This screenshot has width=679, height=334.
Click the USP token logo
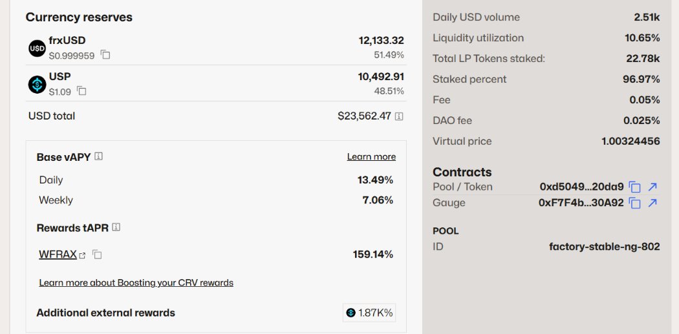click(x=38, y=85)
